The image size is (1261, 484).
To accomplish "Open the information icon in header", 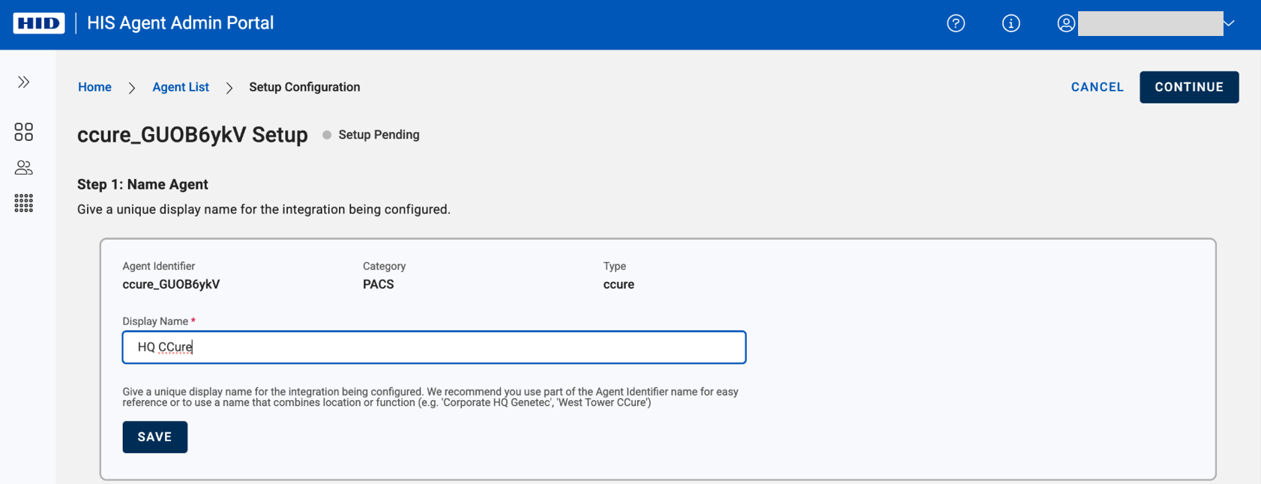I will 1011,23.
